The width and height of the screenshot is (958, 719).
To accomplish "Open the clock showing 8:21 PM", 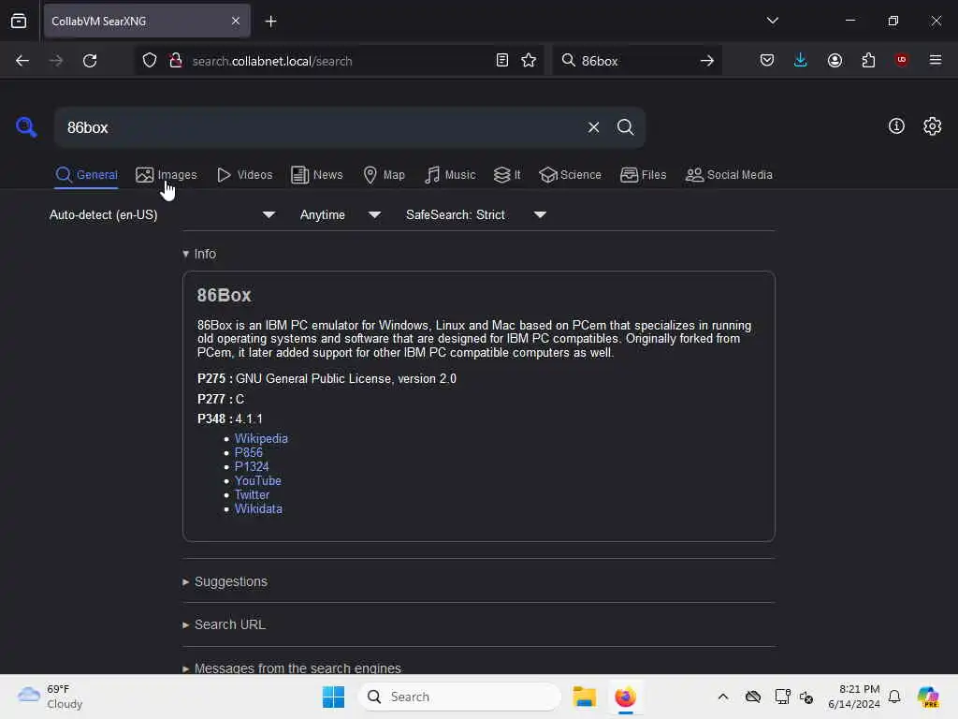I will (853, 697).
